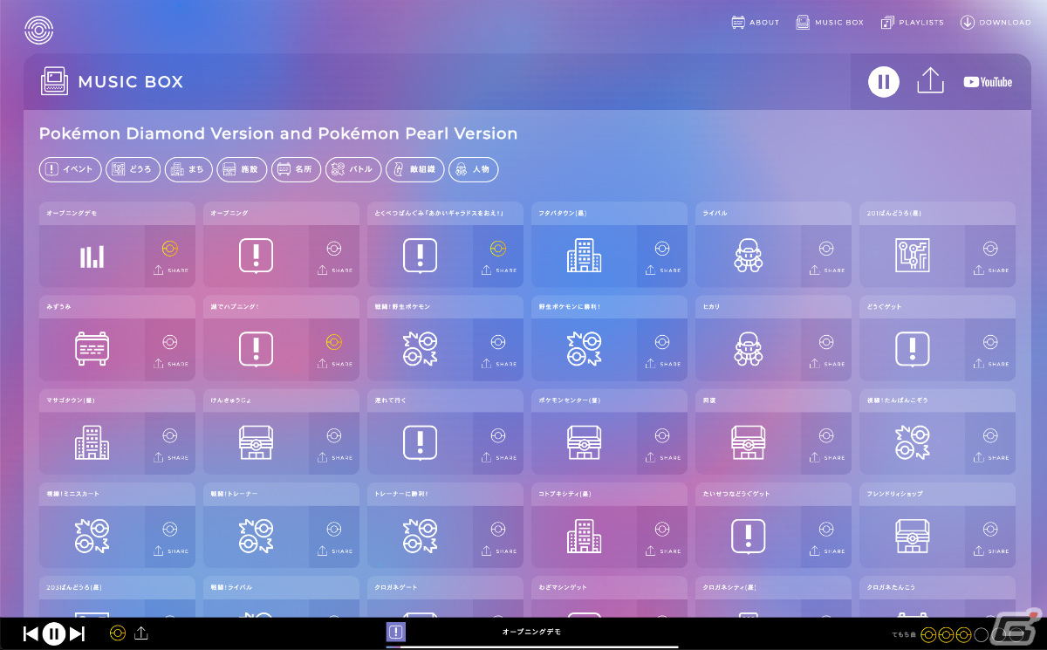Play the どうぐゲット exclamation icon
The height and width of the screenshot is (650, 1047).
pyautogui.click(x=912, y=350)
